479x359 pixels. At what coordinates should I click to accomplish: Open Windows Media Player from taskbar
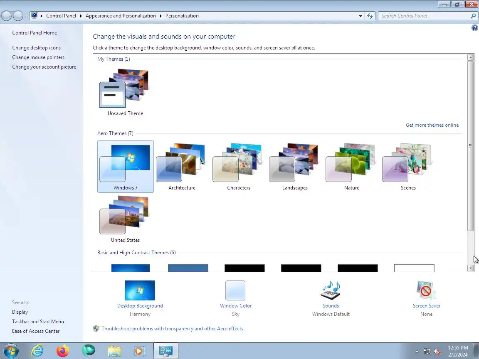tap(140, 351)
